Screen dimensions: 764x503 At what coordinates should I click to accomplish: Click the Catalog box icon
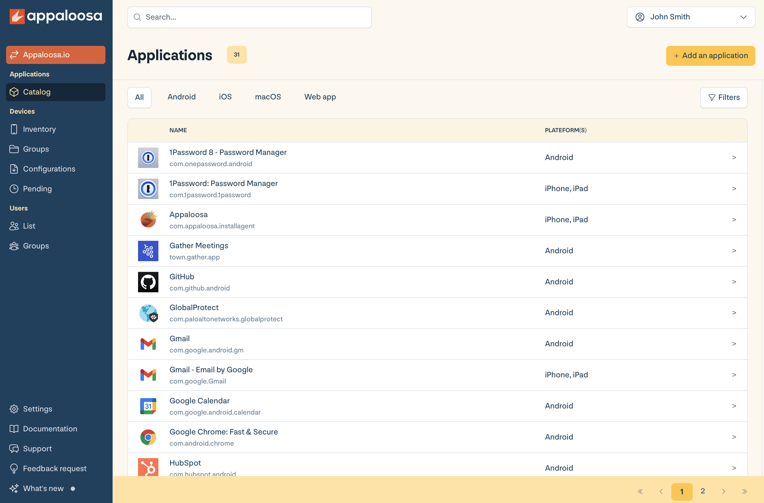click(14, 92)
